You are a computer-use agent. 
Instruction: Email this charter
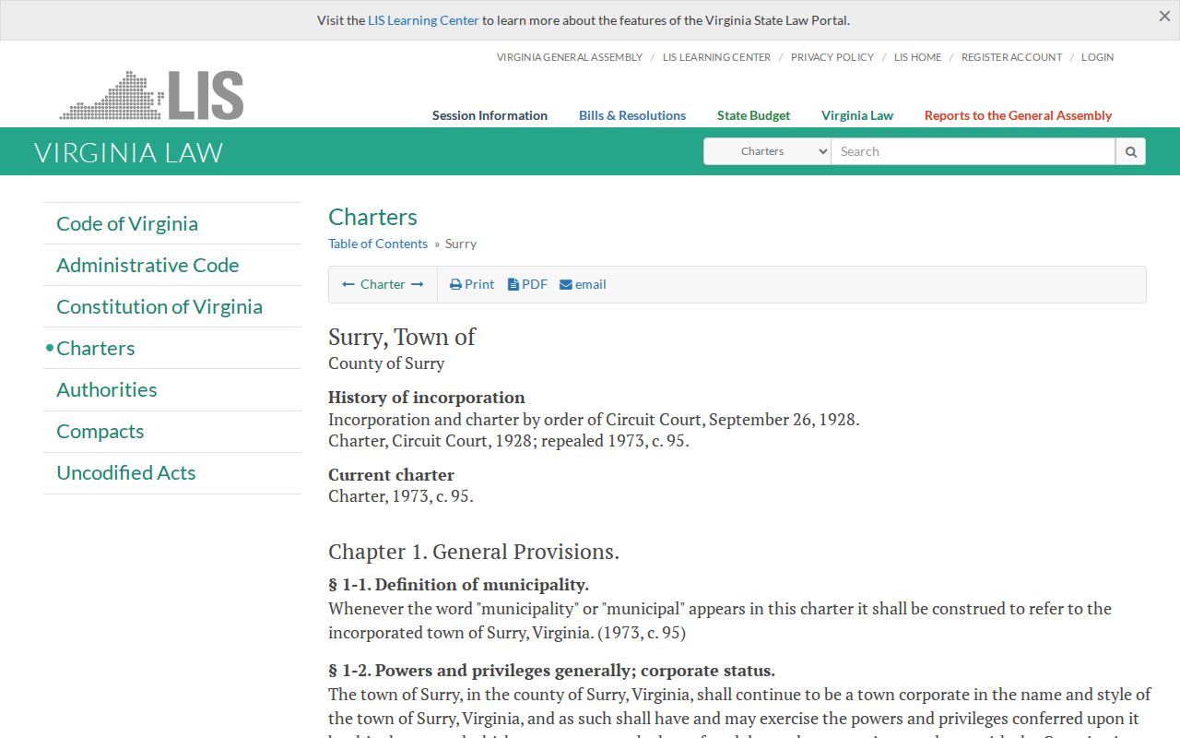point(583,284)
